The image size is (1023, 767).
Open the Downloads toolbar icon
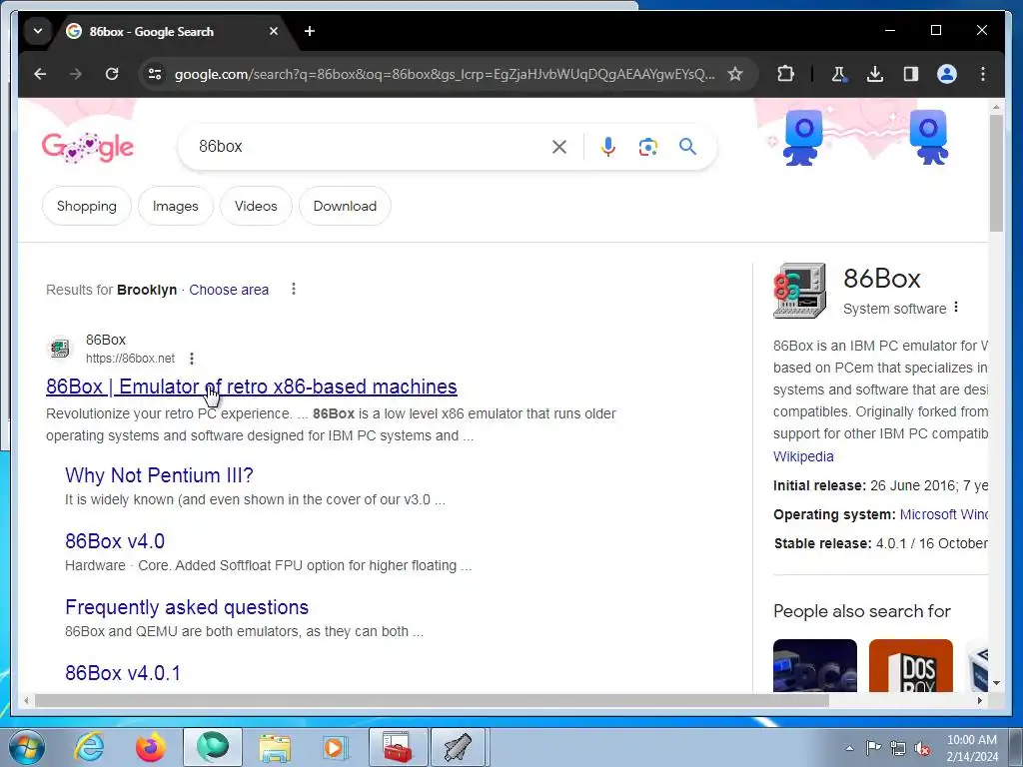pyautogui.click(x=875, y=74)
